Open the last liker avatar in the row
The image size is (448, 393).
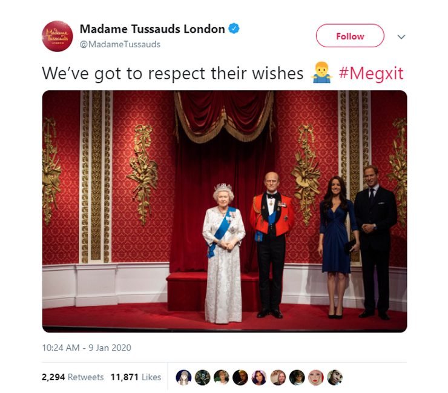point(335,377)
